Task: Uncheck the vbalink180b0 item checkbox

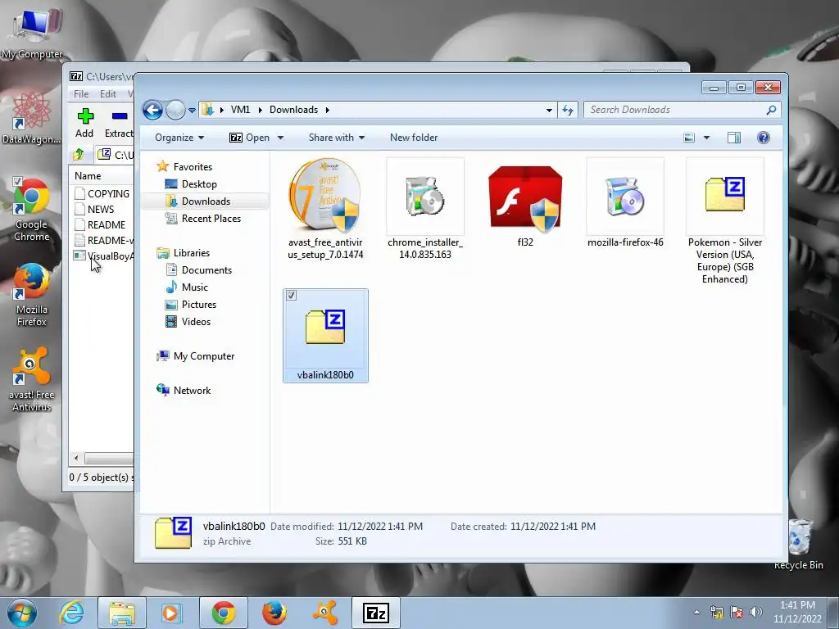Action: pos(291,295)
